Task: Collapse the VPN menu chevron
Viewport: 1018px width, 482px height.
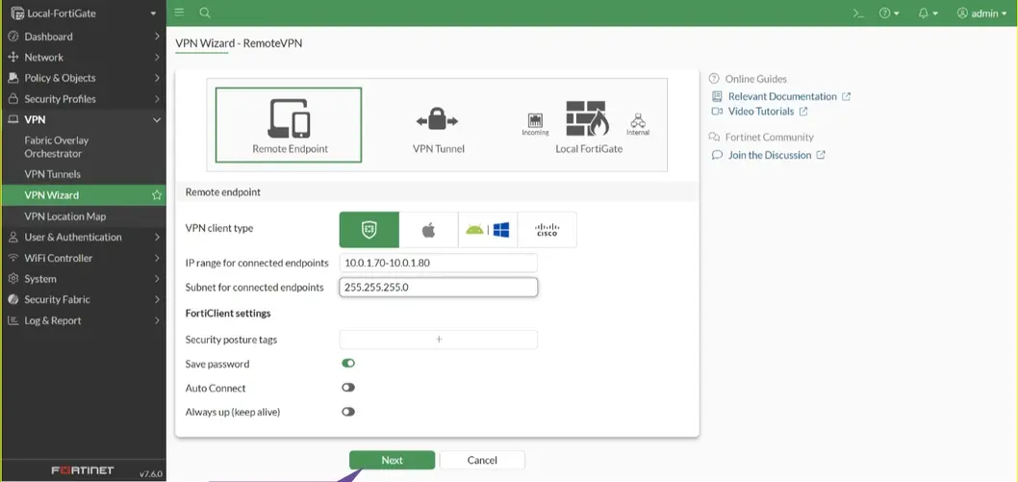Action: click(x=157, y=119)
